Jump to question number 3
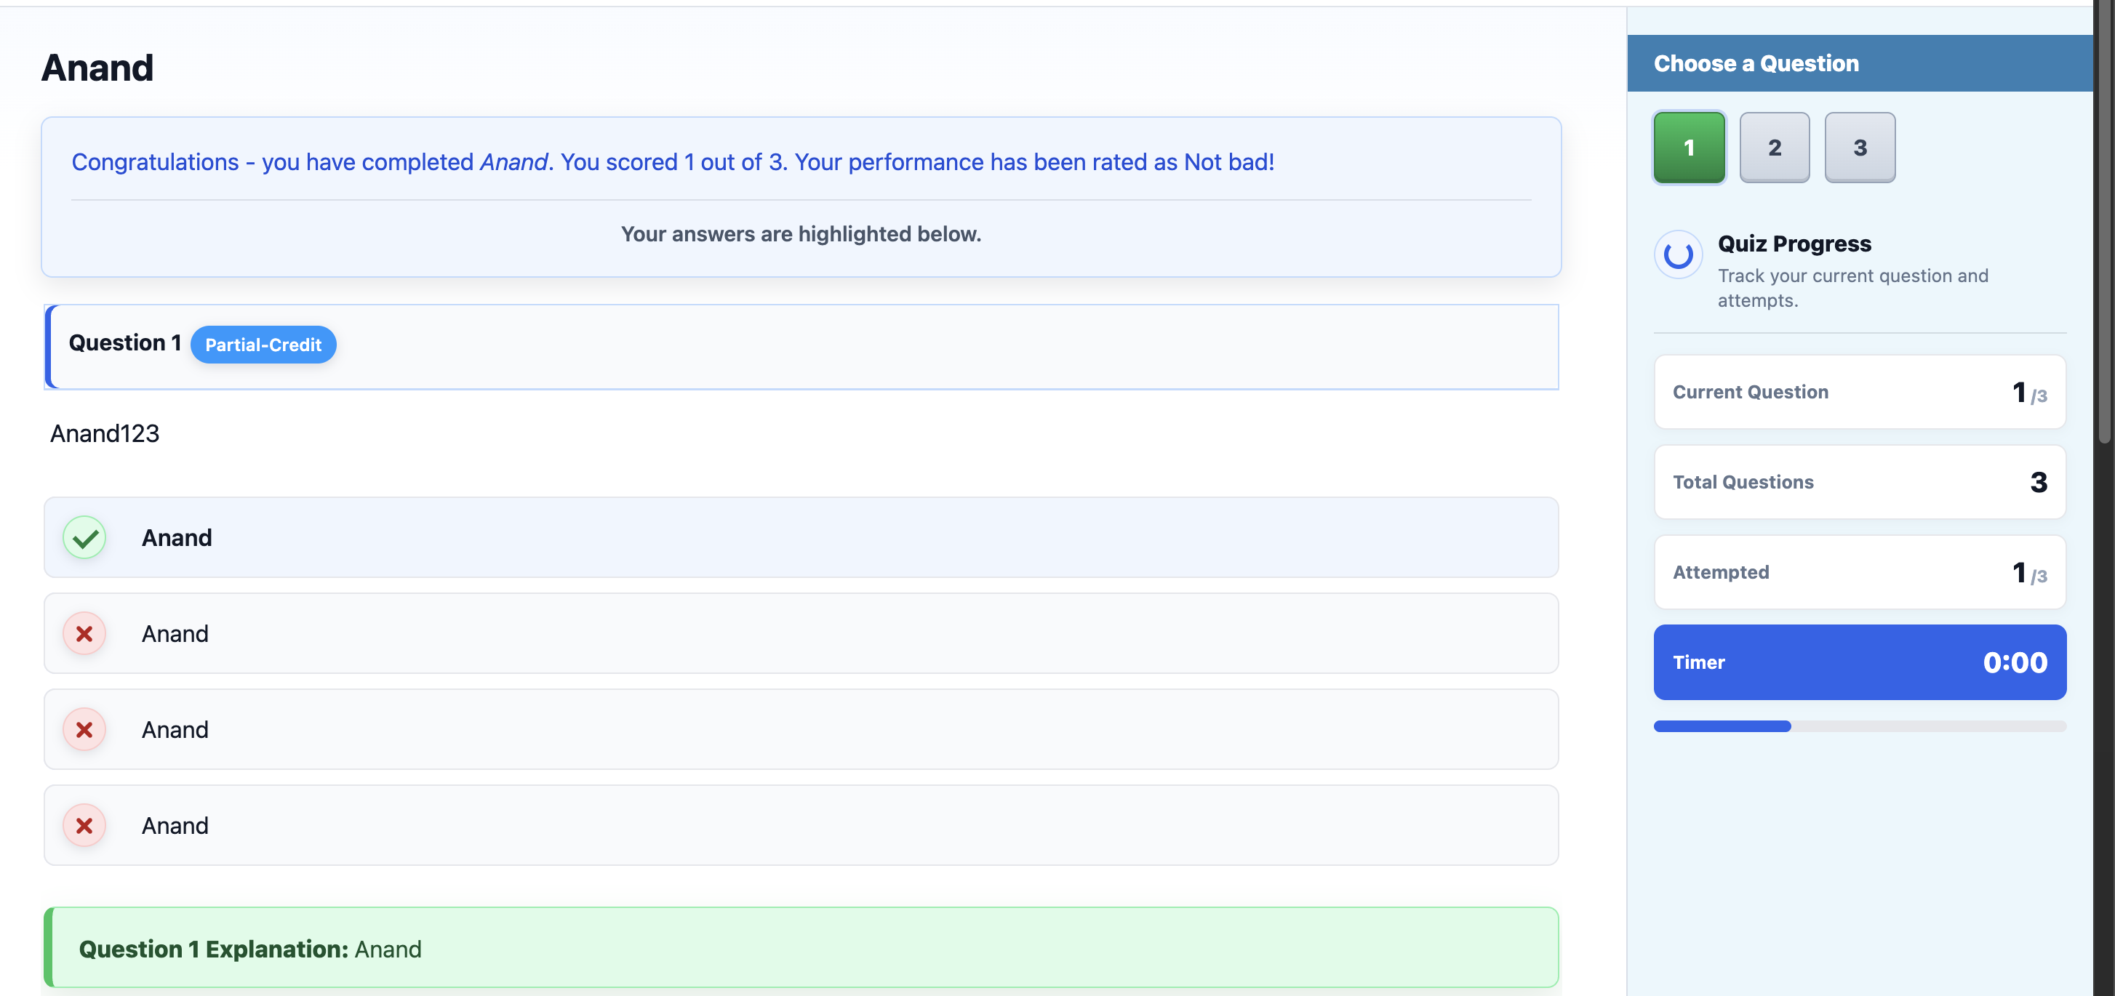 (x=1860, y=148)
